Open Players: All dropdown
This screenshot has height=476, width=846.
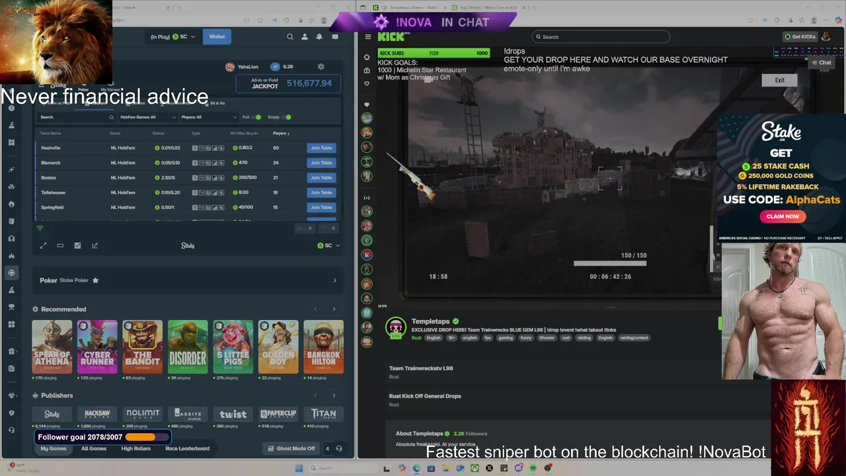209,117
